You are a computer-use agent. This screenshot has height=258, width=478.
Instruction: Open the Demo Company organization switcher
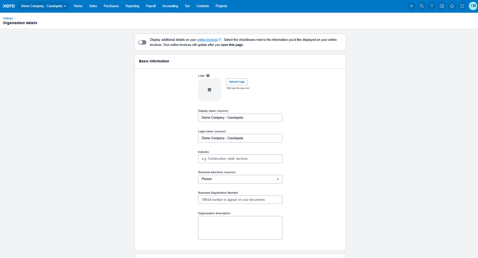[x=43, y=6]
